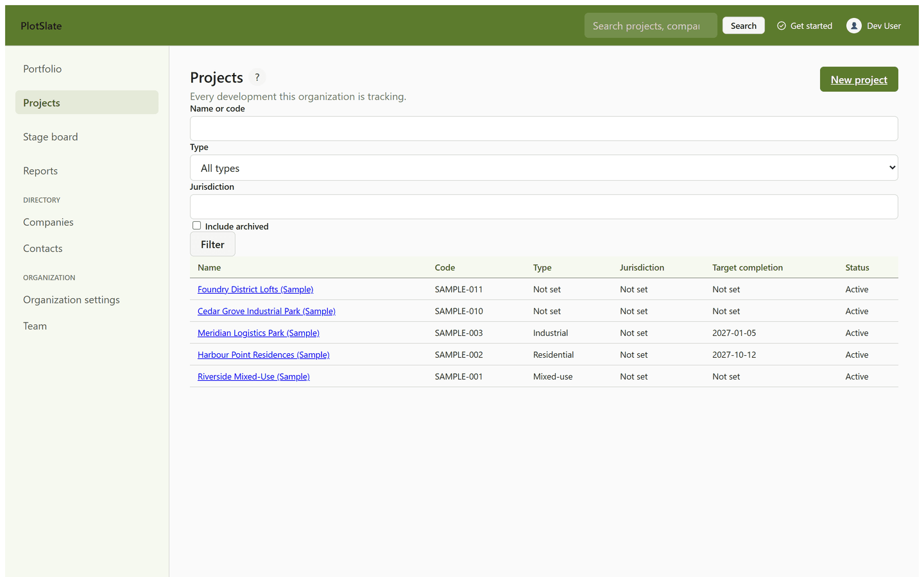
Task: Open Meridian Logistics Park (Sample)
Action: coord(259,333)
